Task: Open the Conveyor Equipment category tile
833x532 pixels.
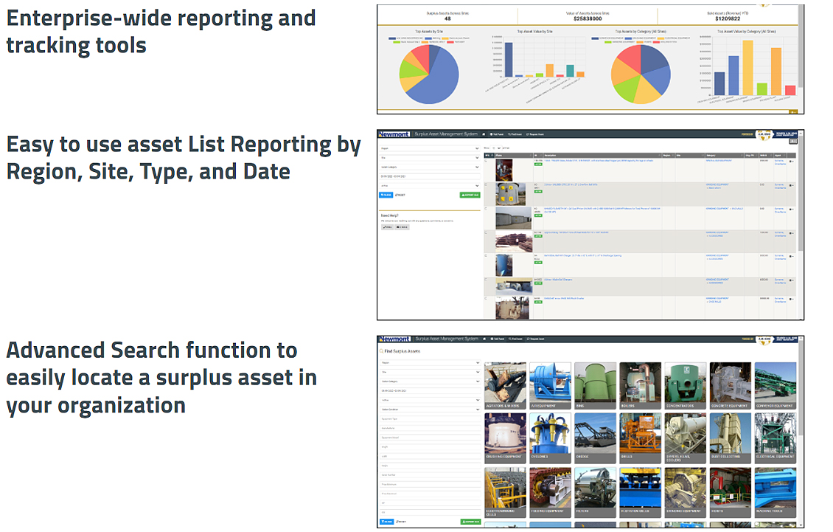Action: [x=775, y=385]
